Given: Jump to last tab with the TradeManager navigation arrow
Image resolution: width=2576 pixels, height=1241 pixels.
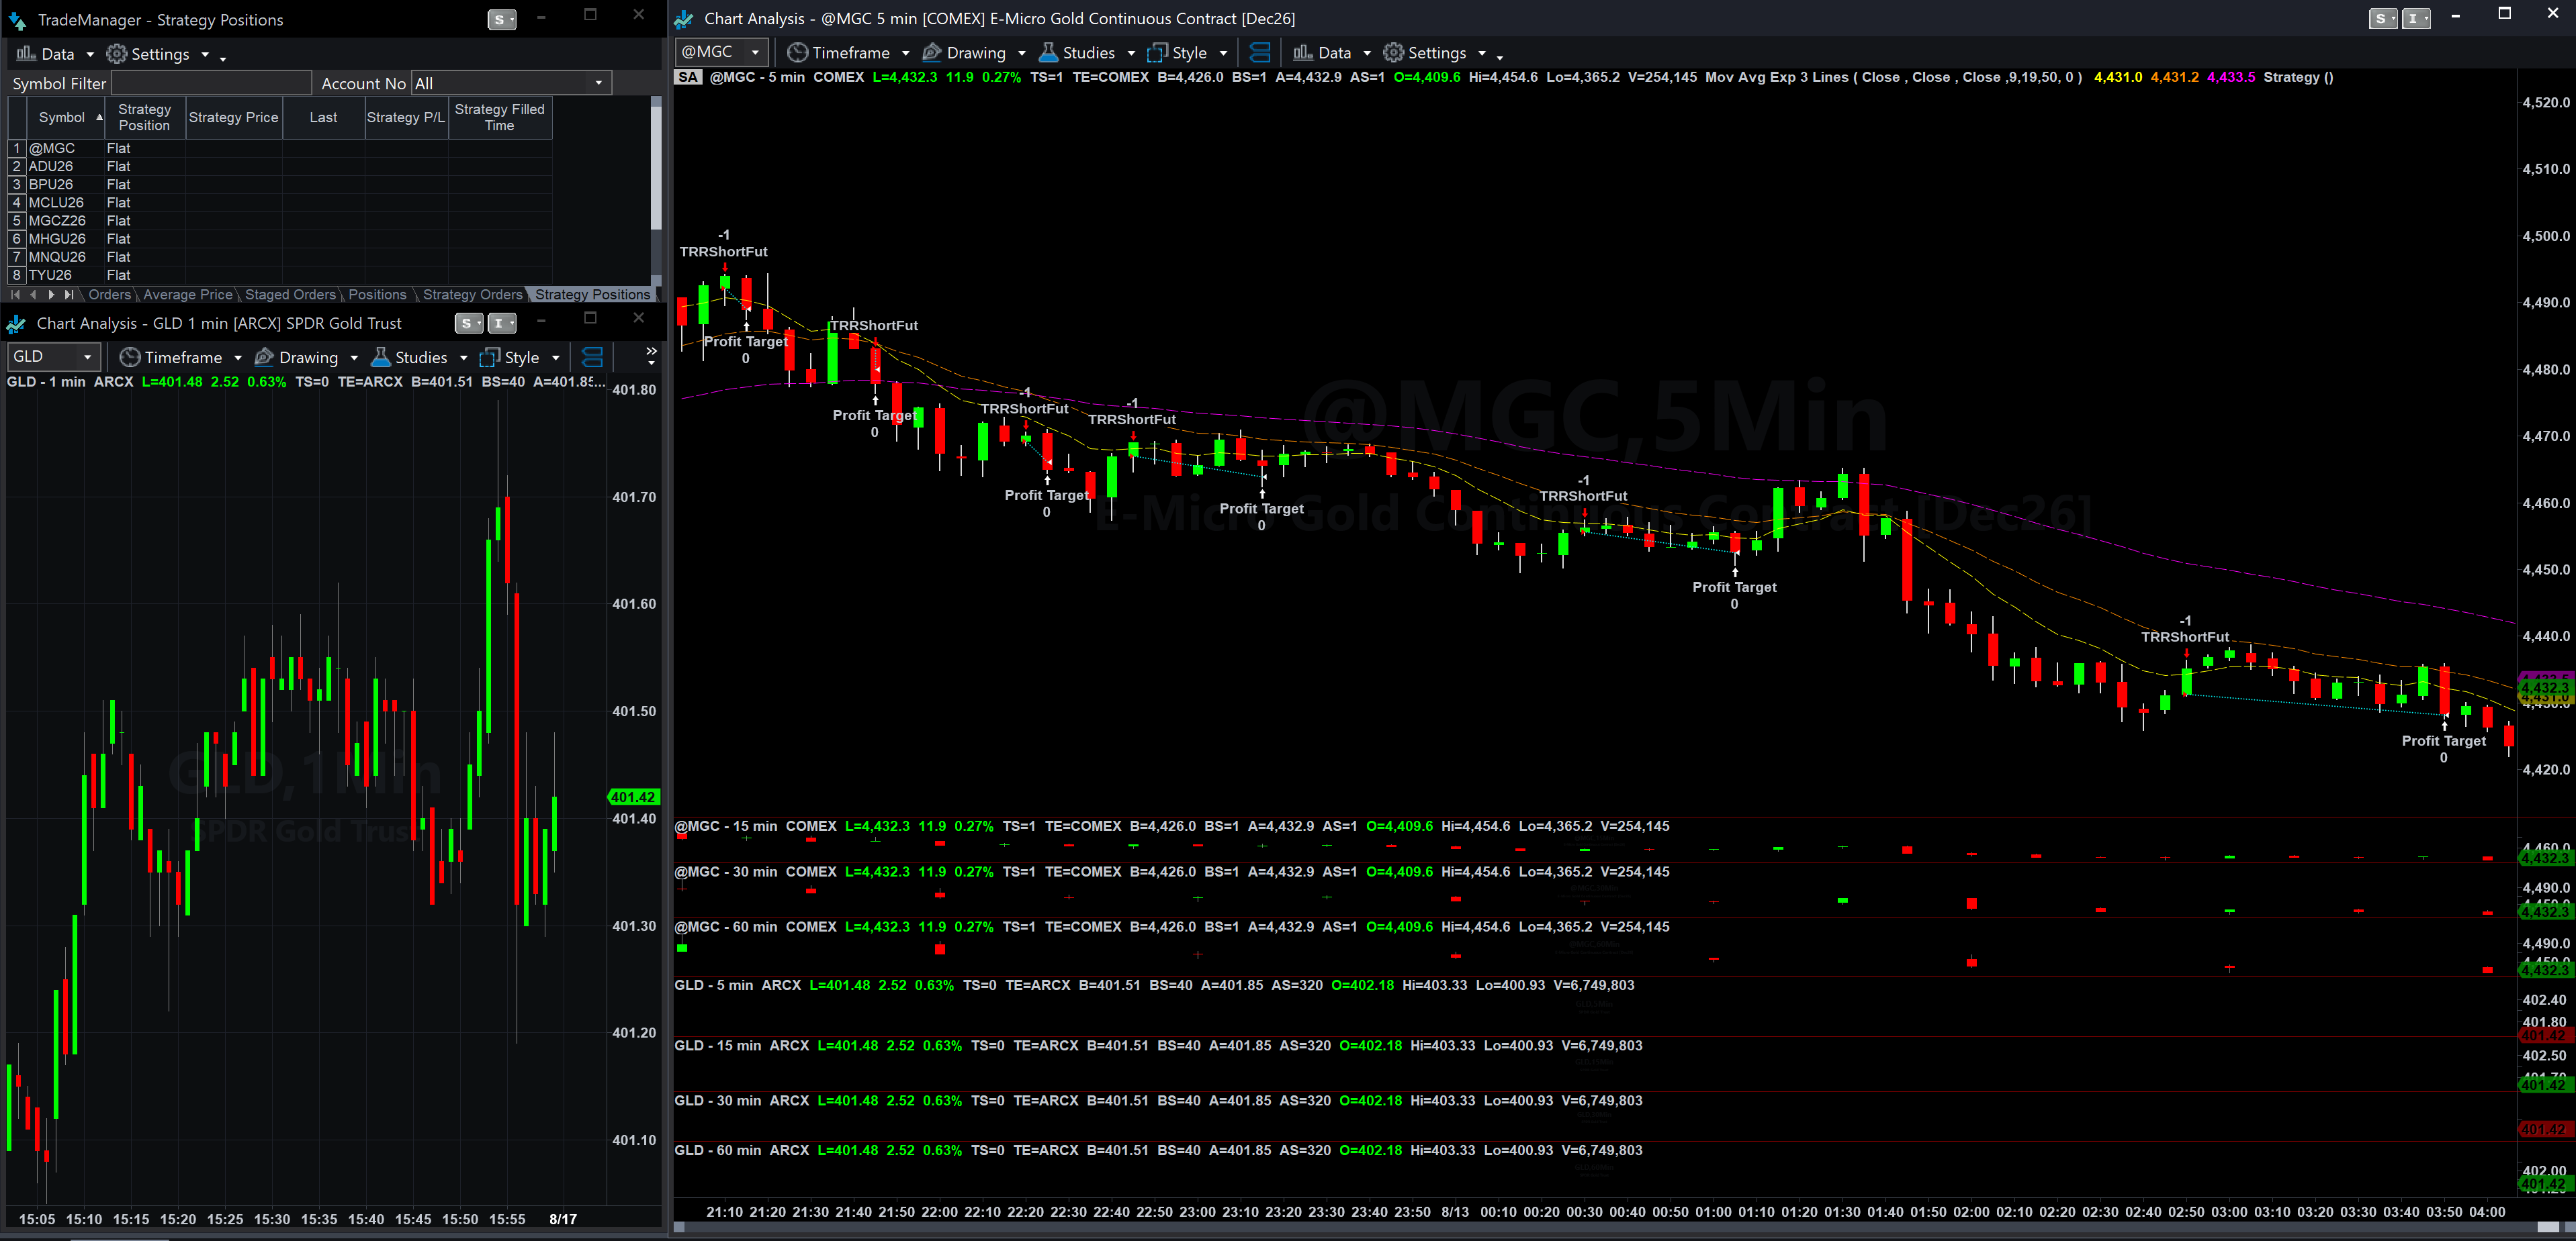Looking at the screenshot, I should 69,295.
